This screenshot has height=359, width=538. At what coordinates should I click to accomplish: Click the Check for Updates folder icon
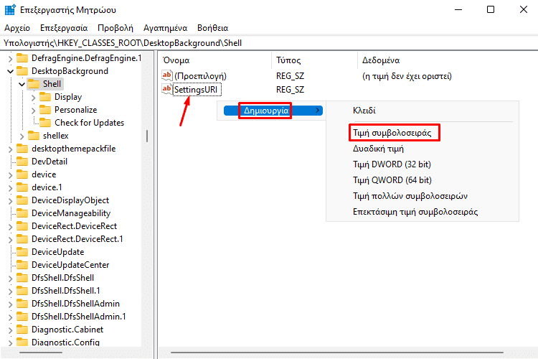click(45, 123)
